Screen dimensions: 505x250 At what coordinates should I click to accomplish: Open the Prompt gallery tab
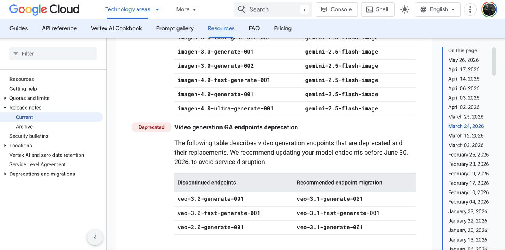(x=175, y=28)
